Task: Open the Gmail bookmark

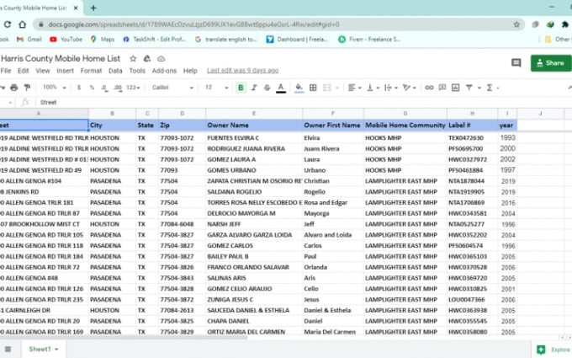Action: click(29, 39)
